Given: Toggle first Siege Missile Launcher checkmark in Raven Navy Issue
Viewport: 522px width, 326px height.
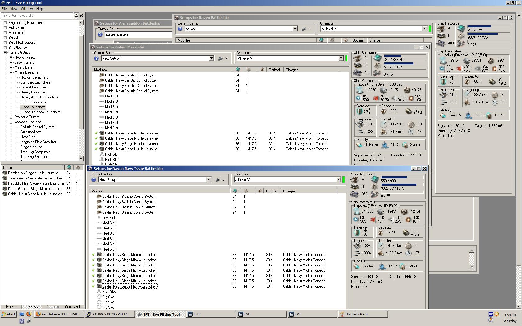Looking at the screenshot, I should 94,255.
